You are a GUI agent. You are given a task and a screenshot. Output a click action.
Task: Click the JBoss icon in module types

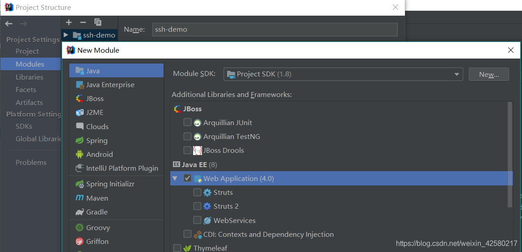(x=80, y=99)
